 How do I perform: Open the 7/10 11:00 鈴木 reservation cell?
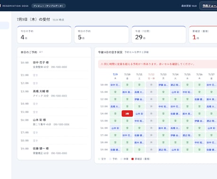[127, 92]
